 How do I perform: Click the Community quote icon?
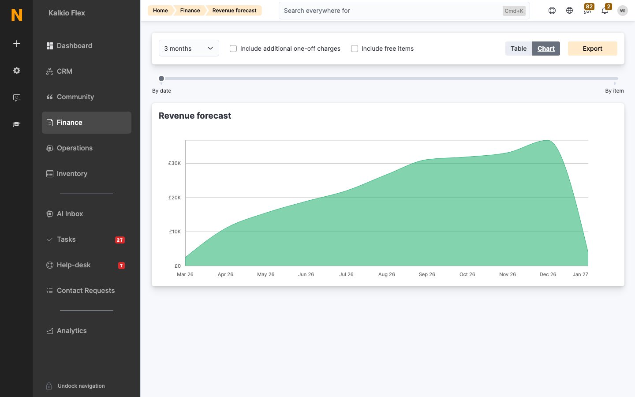coord(50,97)
